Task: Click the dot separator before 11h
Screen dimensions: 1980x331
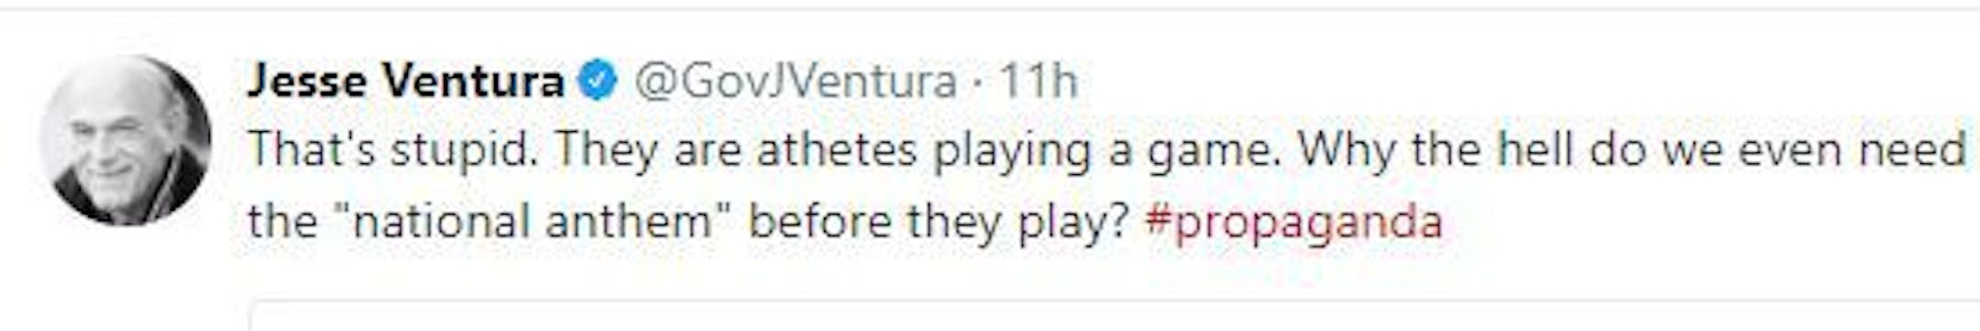Action: click(977, 85)
